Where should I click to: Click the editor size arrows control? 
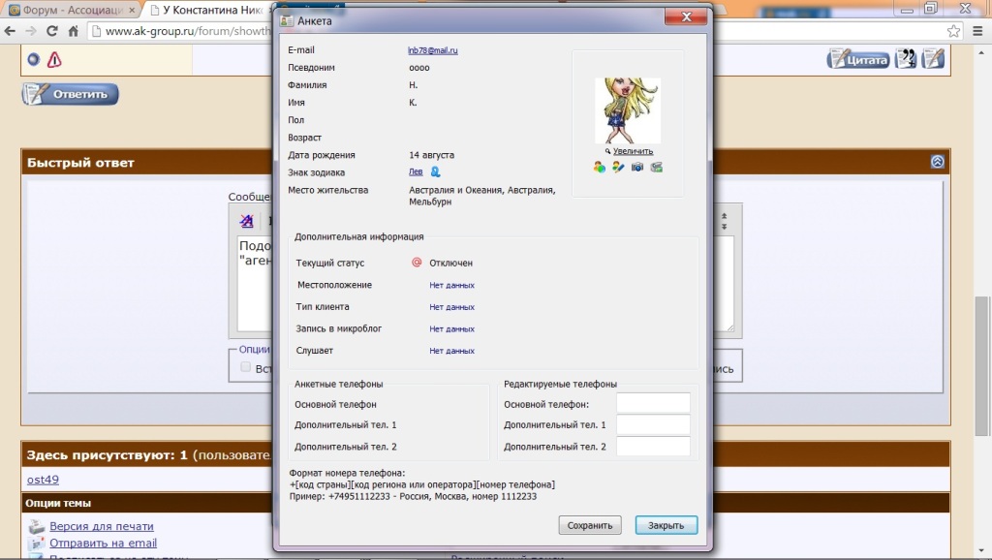pyautogui.click(x=725, y=219)
